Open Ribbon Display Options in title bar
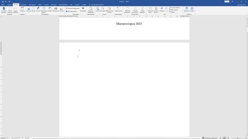 (232, 2)
